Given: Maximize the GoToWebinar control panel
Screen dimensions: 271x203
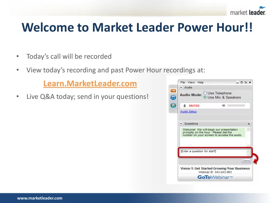Looking at the screenshot, I should [242, 82].
